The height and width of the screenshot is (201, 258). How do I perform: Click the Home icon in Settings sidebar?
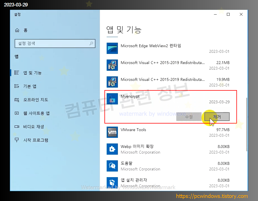tap(17, 30)
